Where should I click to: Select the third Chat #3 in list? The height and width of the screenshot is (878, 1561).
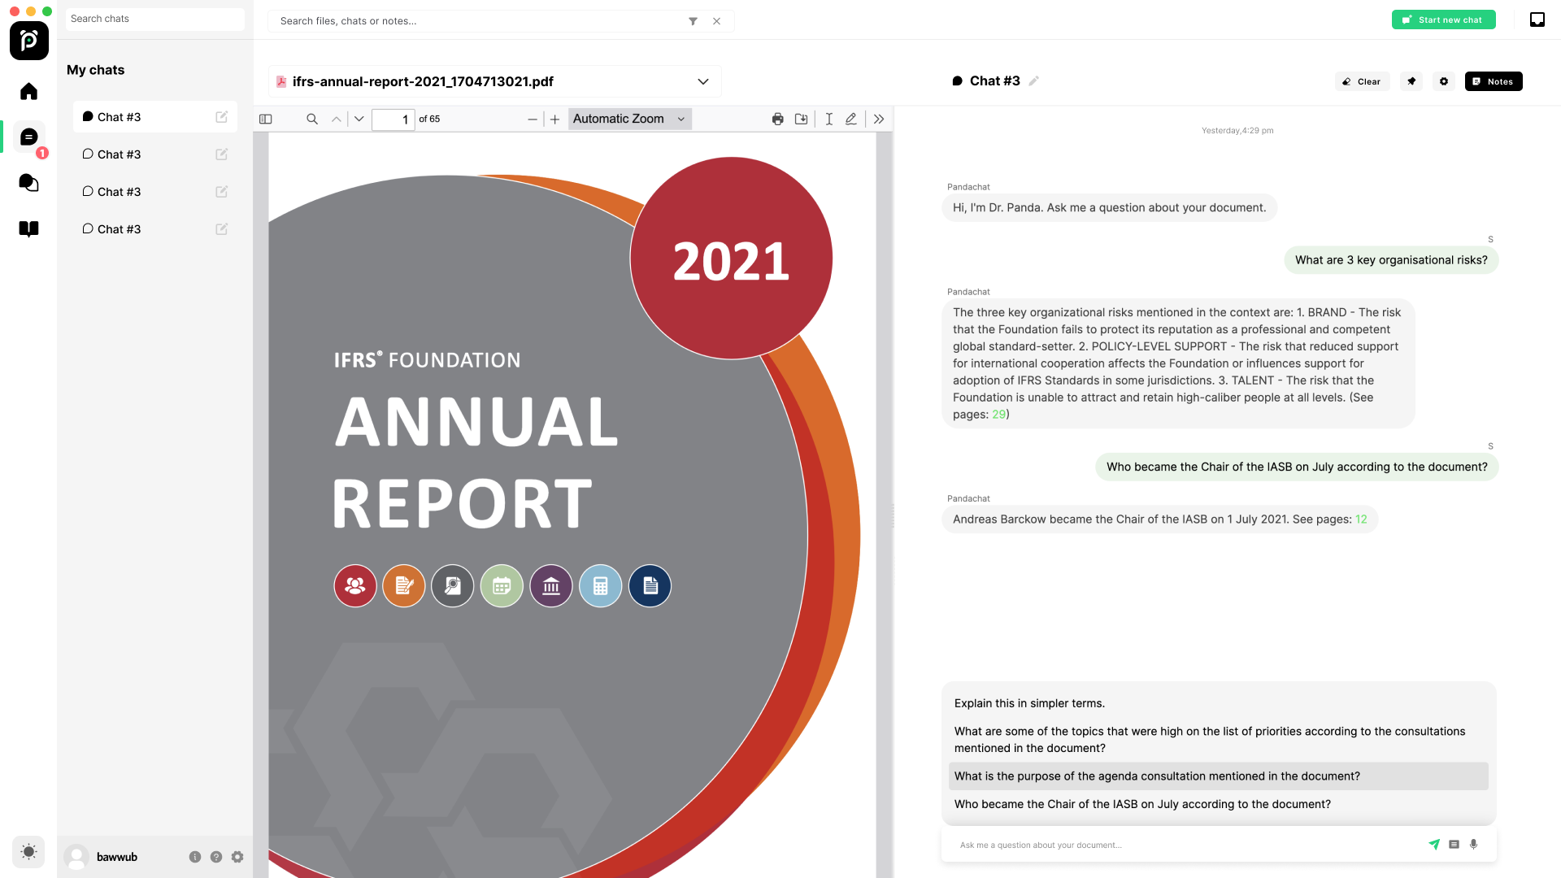154,192
